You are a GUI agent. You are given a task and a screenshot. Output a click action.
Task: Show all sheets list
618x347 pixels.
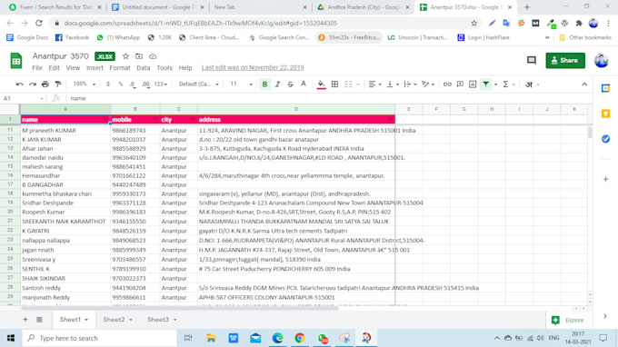[x=39, y=320]
